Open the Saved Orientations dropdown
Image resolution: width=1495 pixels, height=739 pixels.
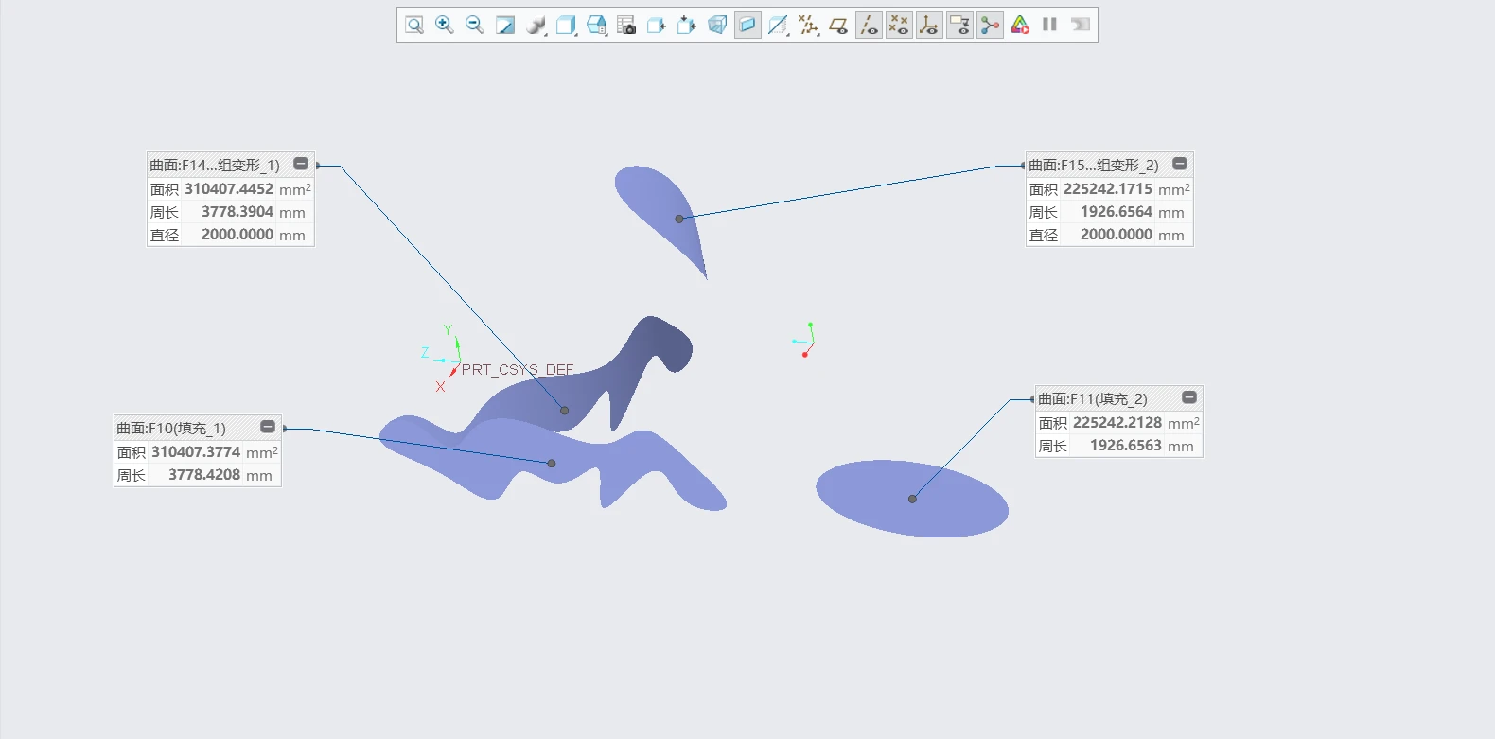(x=596, y=25)
